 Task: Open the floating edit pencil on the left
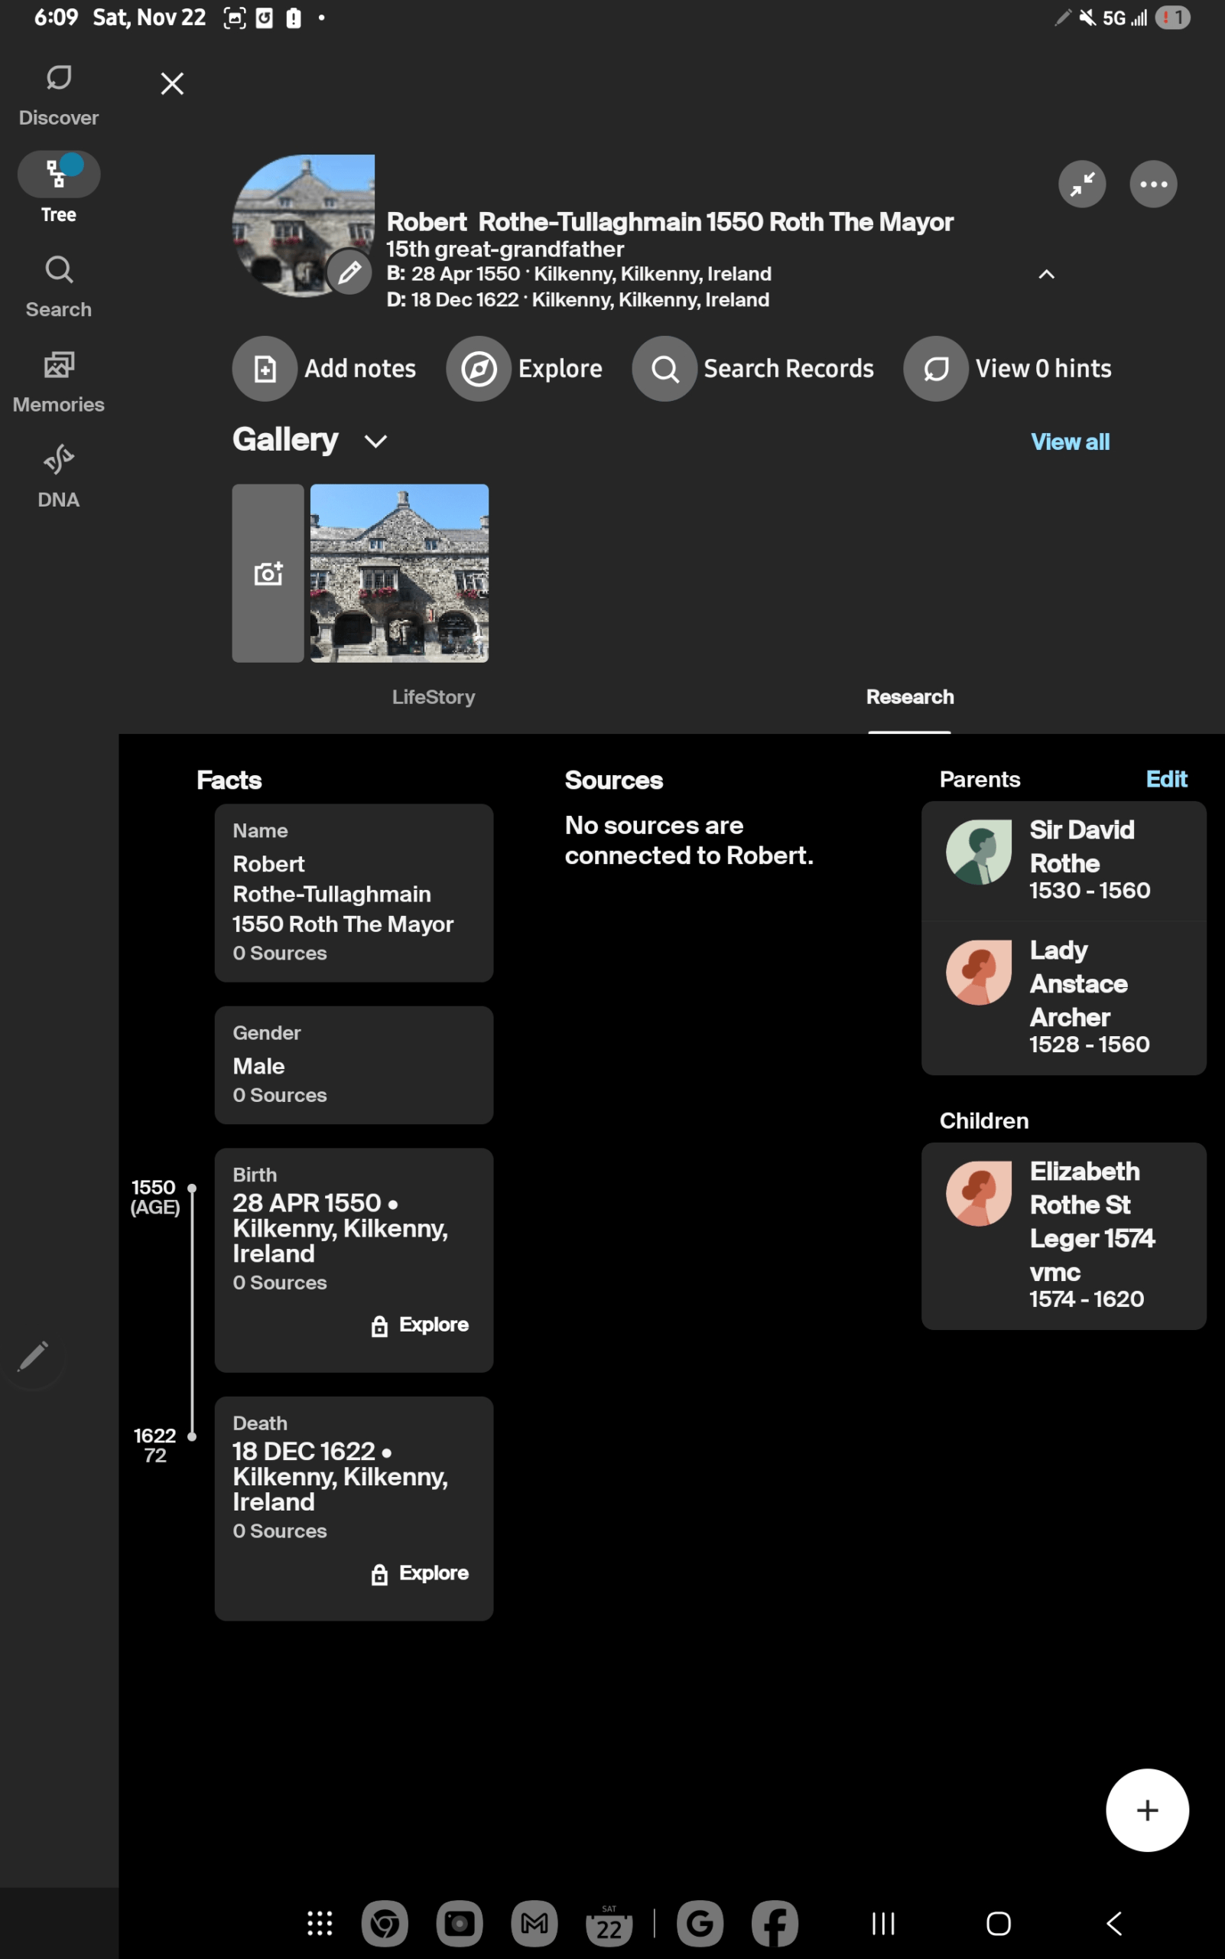pos(35,1356)
